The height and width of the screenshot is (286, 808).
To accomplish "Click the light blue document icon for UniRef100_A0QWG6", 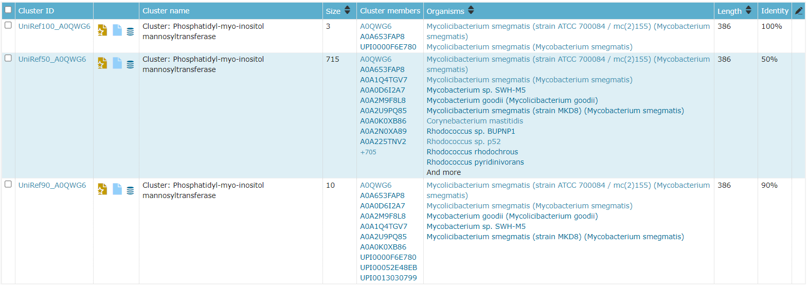I will pyautogui.click(x=117, y=30).
